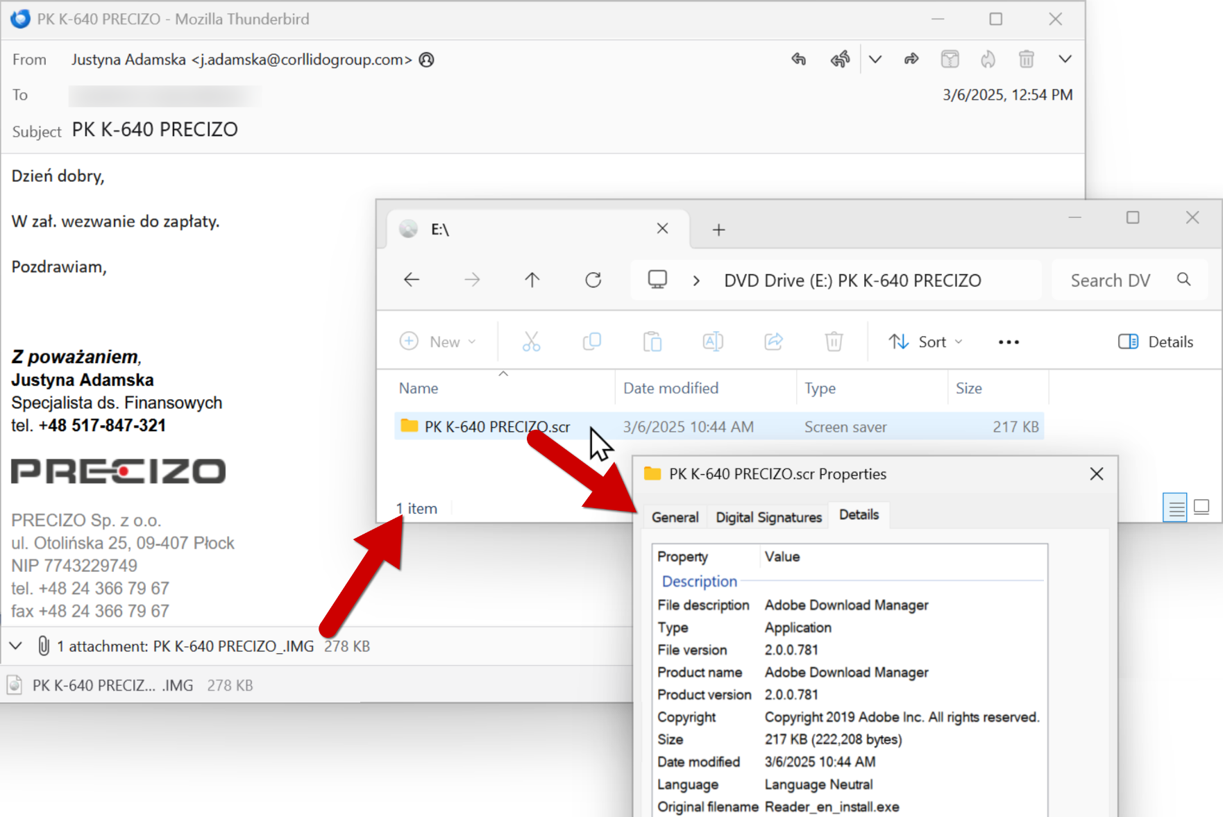This screenshot has width=1223, height=817.
Task: Click the Copy icon in Explorer toolbar
Action: 591,342
